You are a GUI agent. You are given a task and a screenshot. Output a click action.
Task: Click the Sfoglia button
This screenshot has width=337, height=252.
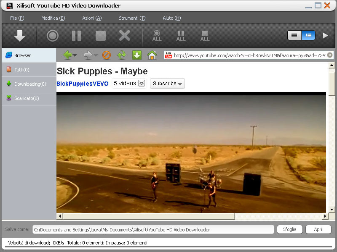click(x=289, y=229)
